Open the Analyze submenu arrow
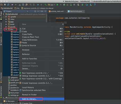The image size is (121, 104). pos(63,50)
